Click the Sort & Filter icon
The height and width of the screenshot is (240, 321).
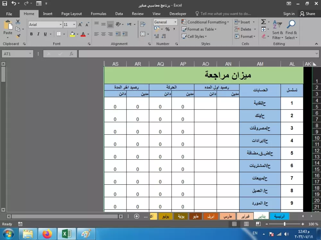pos(278,30)
